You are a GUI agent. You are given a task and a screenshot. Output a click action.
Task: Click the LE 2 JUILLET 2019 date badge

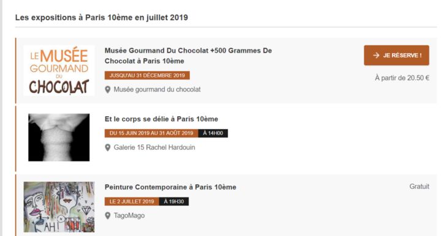(132, 202)
